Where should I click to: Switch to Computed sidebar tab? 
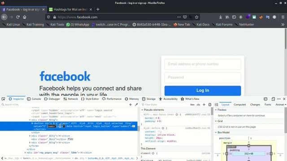[x=239, y=105]
